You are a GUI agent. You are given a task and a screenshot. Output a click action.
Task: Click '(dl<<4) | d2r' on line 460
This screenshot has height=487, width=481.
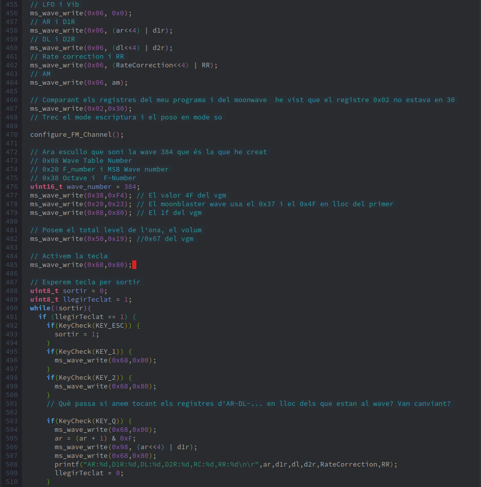pos(140,48)
